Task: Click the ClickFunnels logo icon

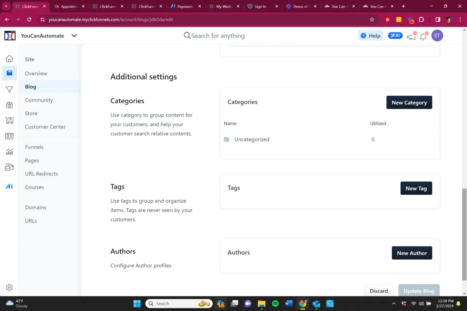Action: click(x=10, y=36)
